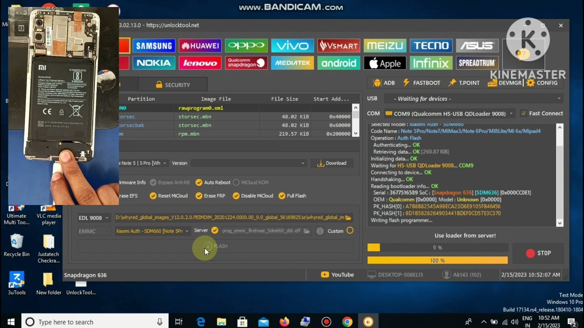The image size is (584, 328).
Task: Select the Meizu brand tile
Action: pyautogui.click(x=385, y=46)
